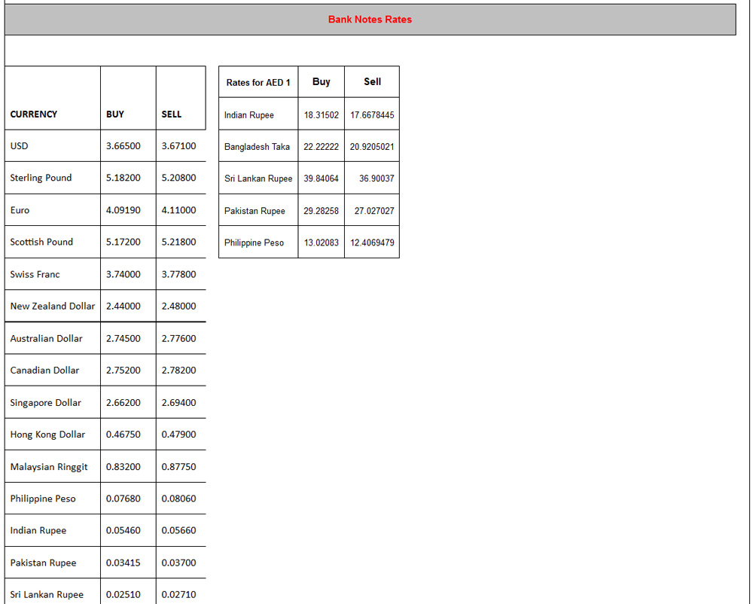
Task: Click the CURRENCY column header
Action: (x=34, y=114)
